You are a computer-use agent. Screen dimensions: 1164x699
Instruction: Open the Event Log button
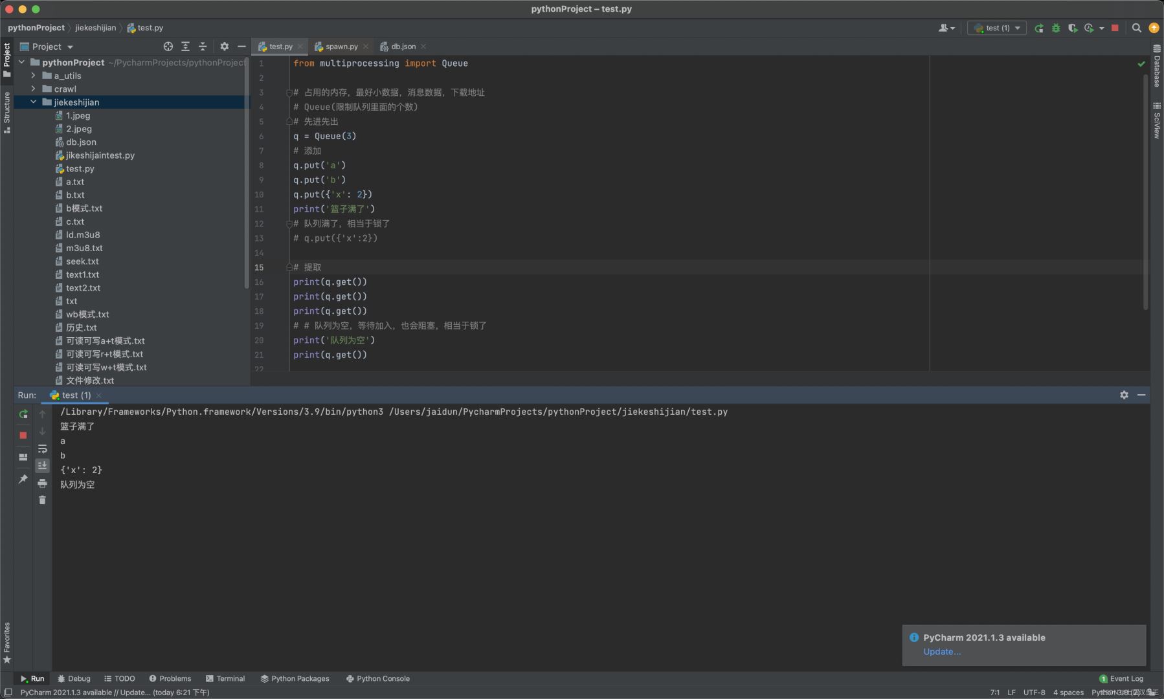(1121, 678)
